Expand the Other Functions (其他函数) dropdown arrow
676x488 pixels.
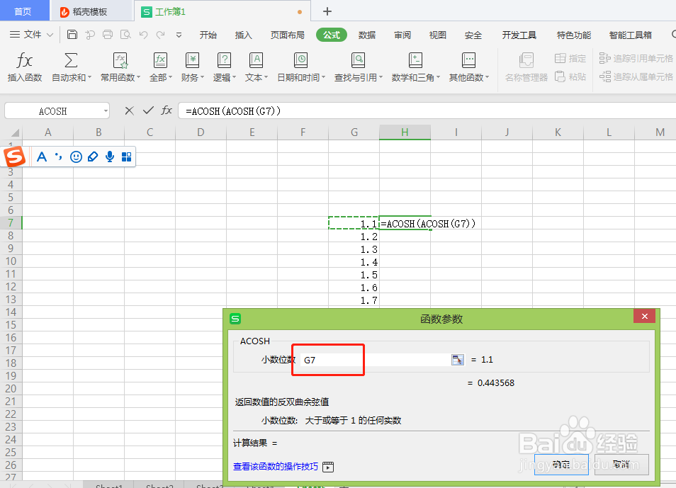click(x=488, y=77)
